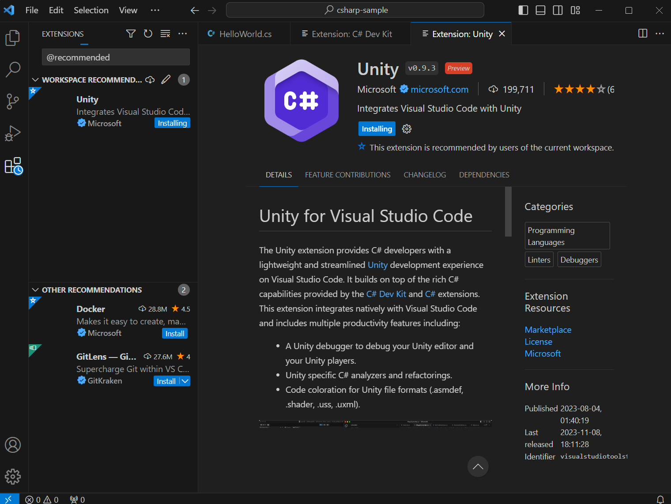Open more menu items ellipsis in title bar
Screen dimensions: 671x504
point(155,10)
